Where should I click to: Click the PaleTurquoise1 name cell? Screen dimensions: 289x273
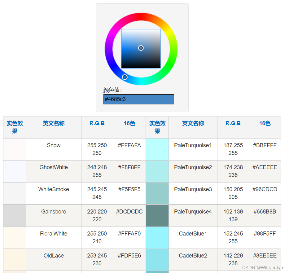pyautogui.click(x=193, y=149)
